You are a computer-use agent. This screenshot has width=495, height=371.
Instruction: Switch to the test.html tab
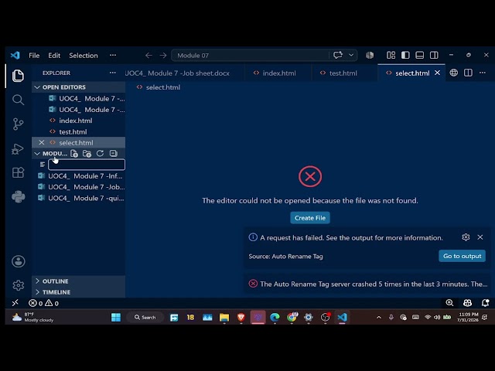click(343, 73)
